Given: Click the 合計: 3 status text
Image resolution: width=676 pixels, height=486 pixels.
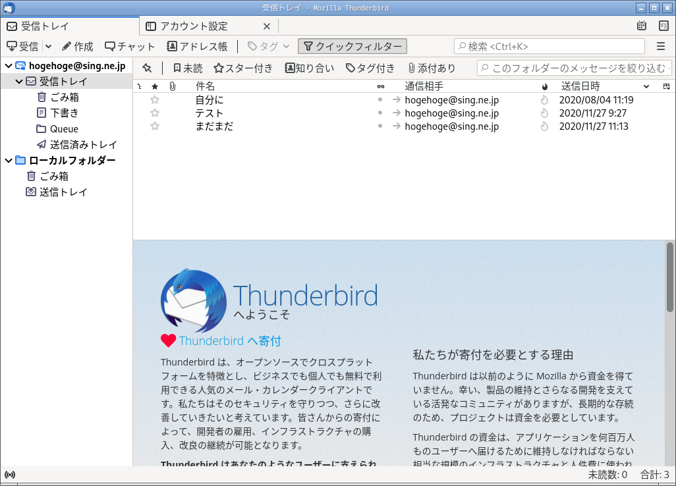Looking at the screenshot, I should click(654, 475).
